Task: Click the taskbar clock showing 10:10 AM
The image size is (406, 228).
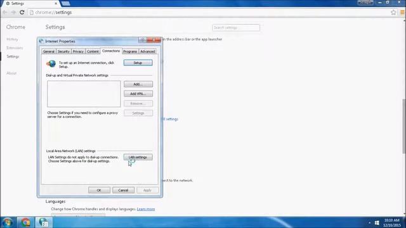Action: [392, 223]
